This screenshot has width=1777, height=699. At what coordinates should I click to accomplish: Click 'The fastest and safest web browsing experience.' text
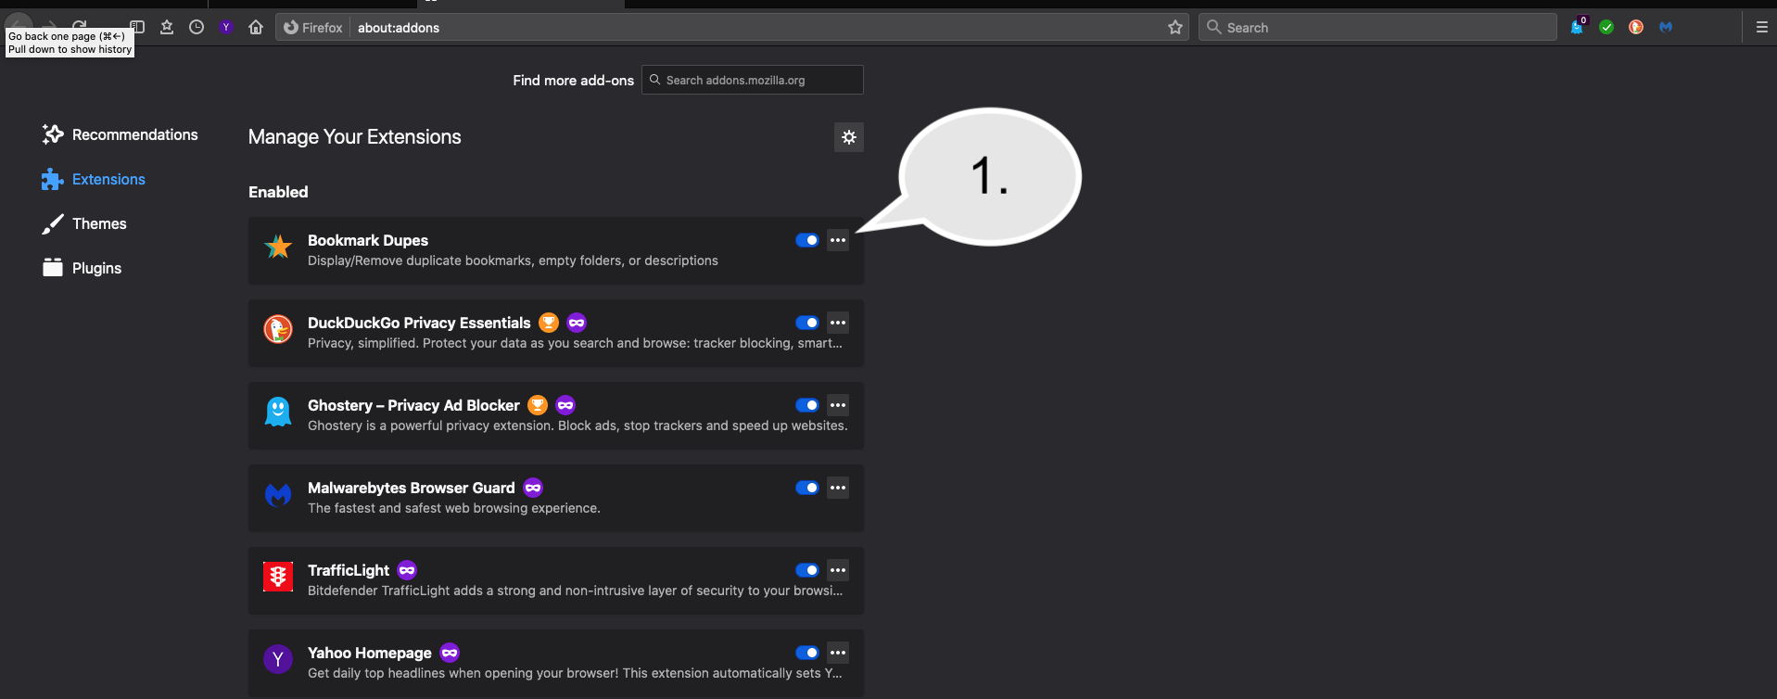454,508
